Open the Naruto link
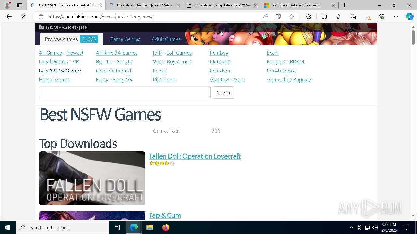The width and height of the screenshot is (417, 234). pos(124,61)
